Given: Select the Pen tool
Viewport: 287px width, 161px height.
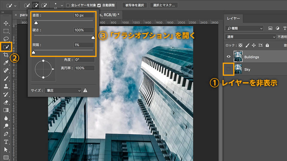Looking at the screenshot, I should point(6,134).
